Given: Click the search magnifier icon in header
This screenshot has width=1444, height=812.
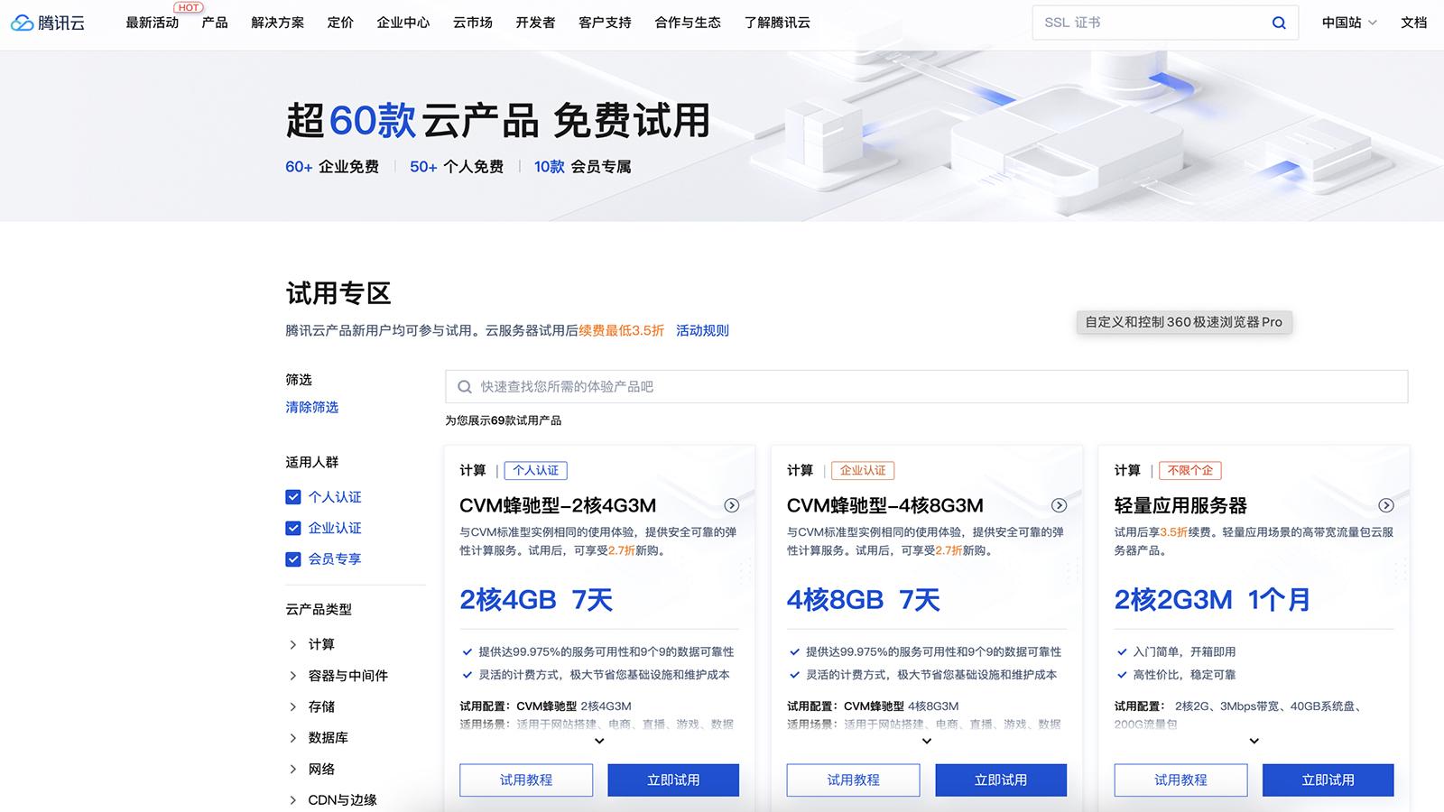Looking at the screenshot, I should coord(1279,23).
